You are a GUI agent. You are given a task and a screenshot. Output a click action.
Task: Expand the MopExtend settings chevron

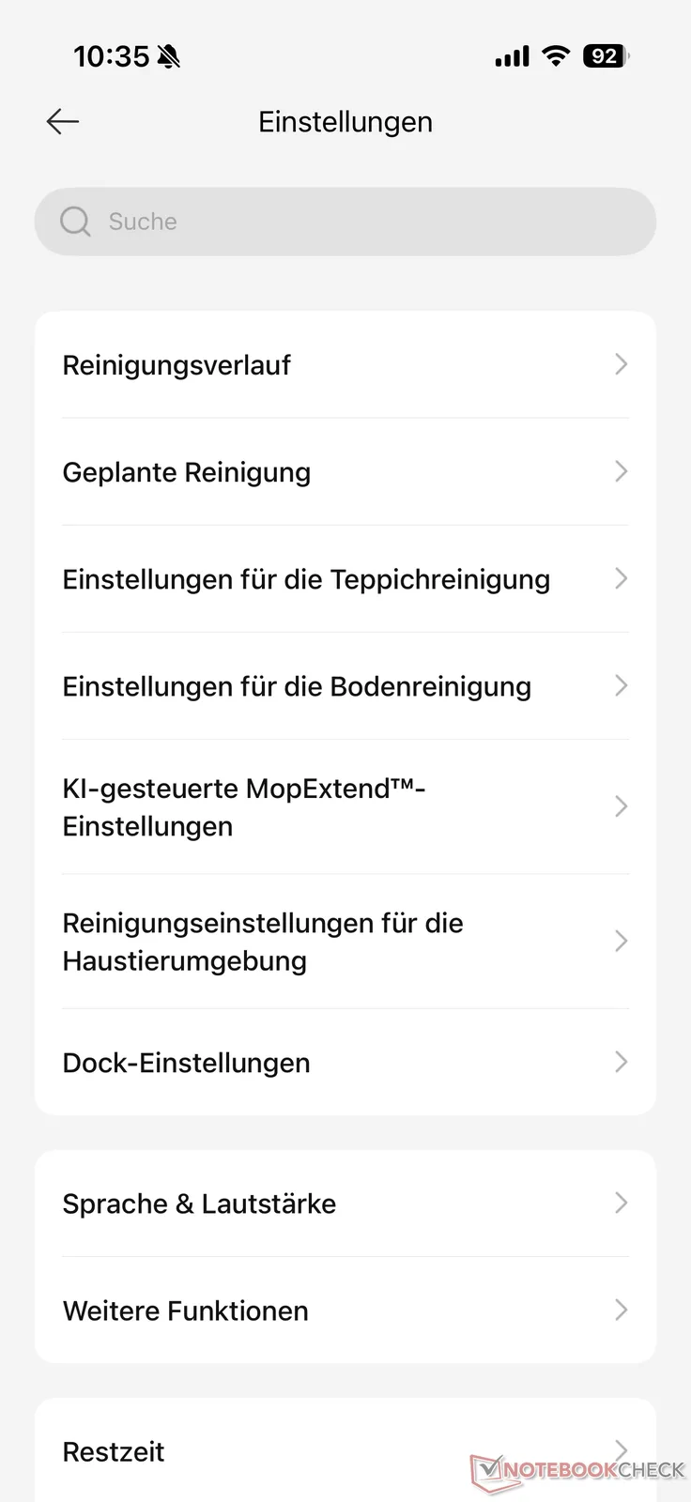click(x=621, y=806)
